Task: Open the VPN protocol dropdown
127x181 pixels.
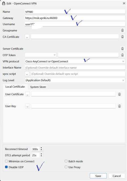Action: pos(75,61)
